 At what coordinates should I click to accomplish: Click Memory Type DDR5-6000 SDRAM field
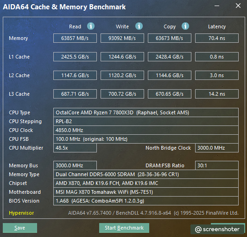click(146, 174)
